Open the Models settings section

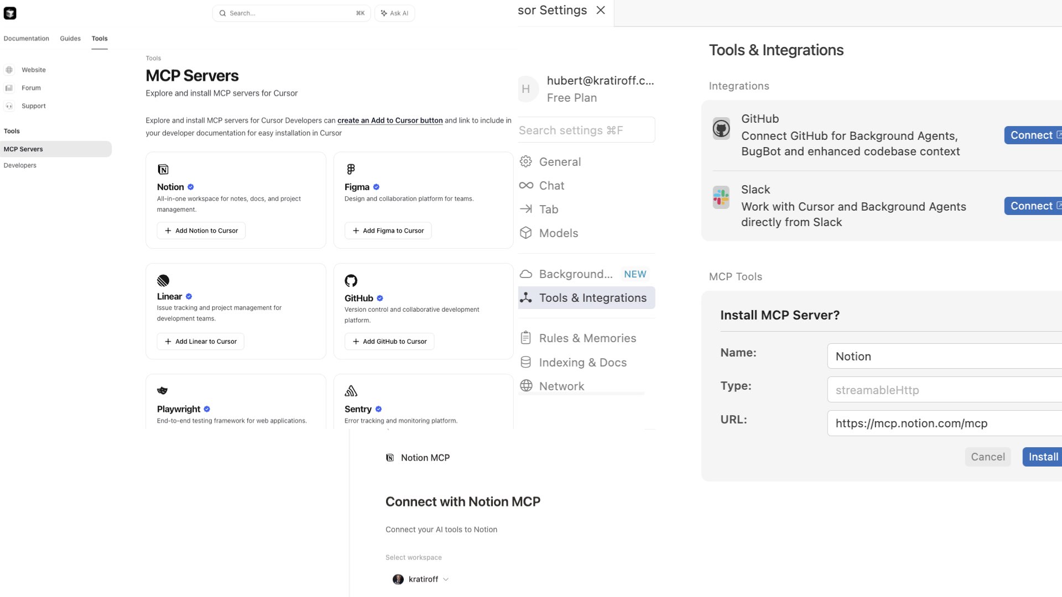pyautogui.click(x=559, y=233)
